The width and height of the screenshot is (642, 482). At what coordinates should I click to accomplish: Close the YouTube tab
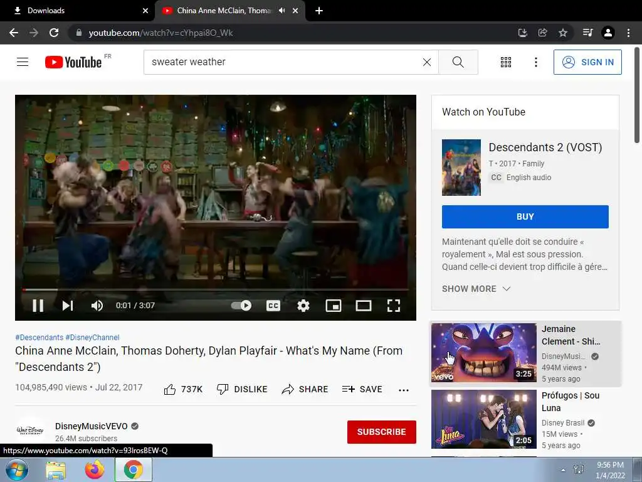[295, 11]
